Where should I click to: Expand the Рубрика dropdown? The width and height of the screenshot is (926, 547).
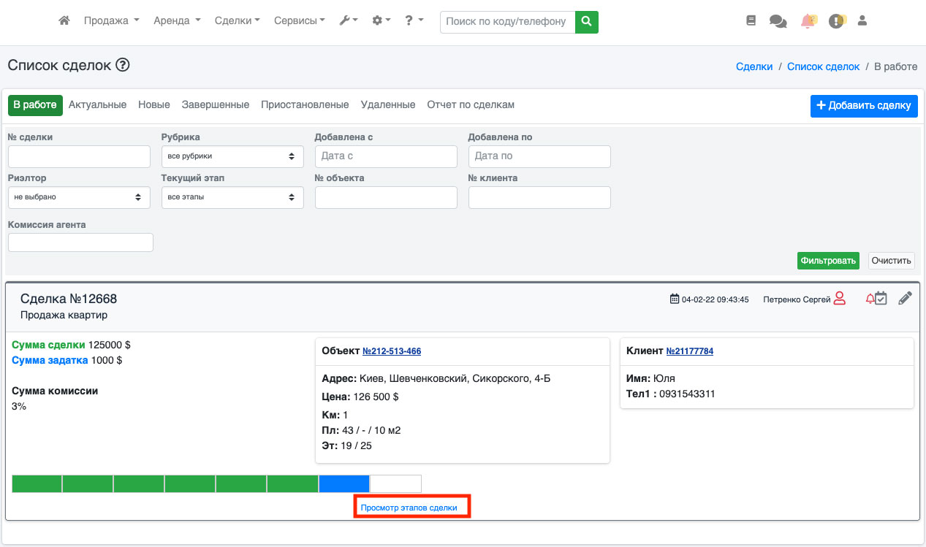pos(232,156)
